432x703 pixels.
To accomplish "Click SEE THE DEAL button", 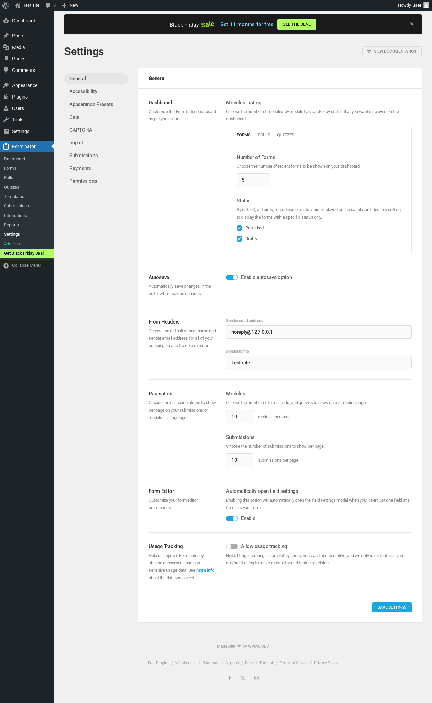I will click(297, 24).
